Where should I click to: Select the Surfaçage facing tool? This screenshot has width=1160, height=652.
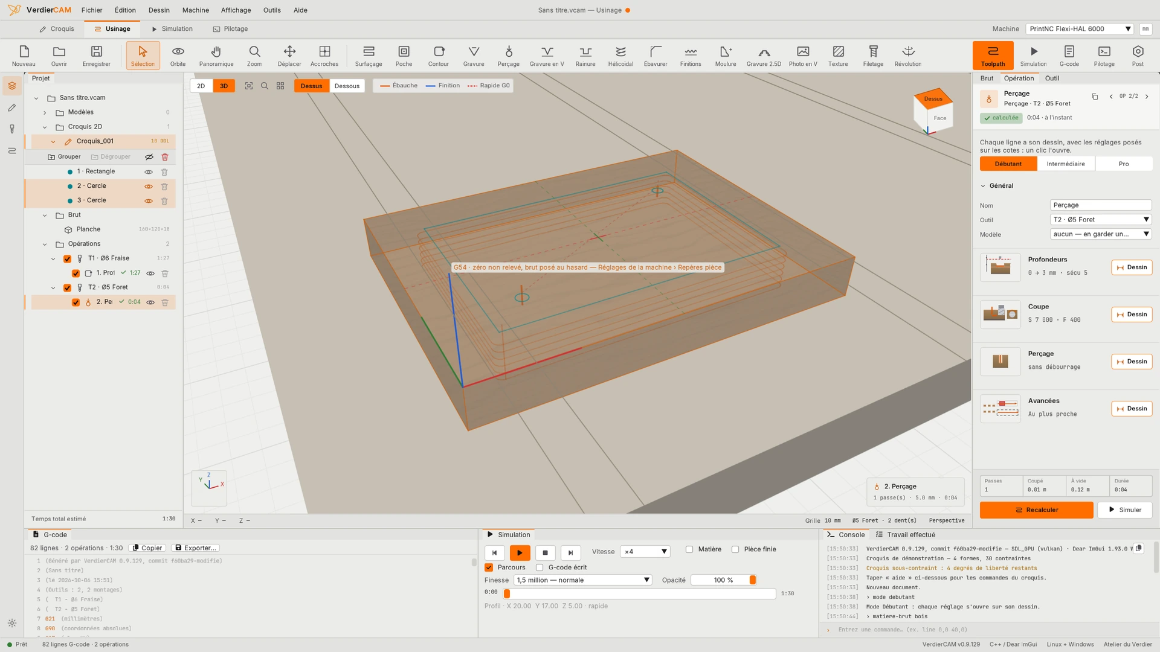coord(369,56)
